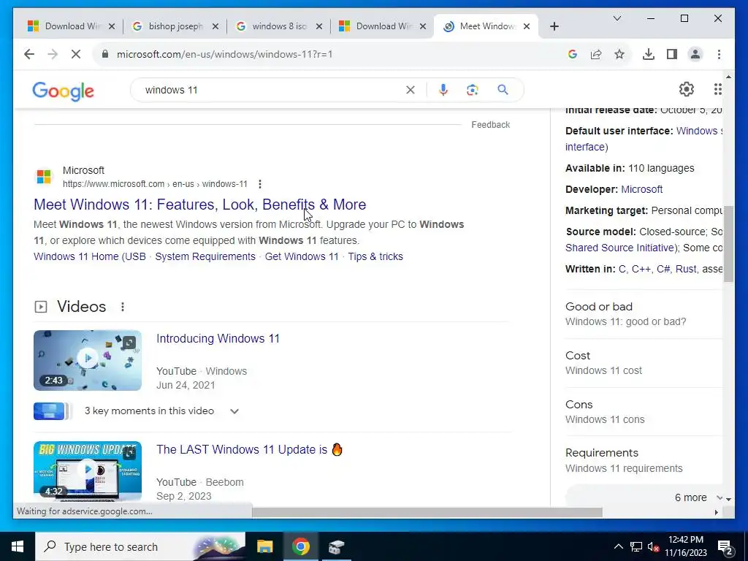Viewport: 748px width, 561px height.
Task: Close the 'Meet Windows' tab
Action: [x=527, y=26]
